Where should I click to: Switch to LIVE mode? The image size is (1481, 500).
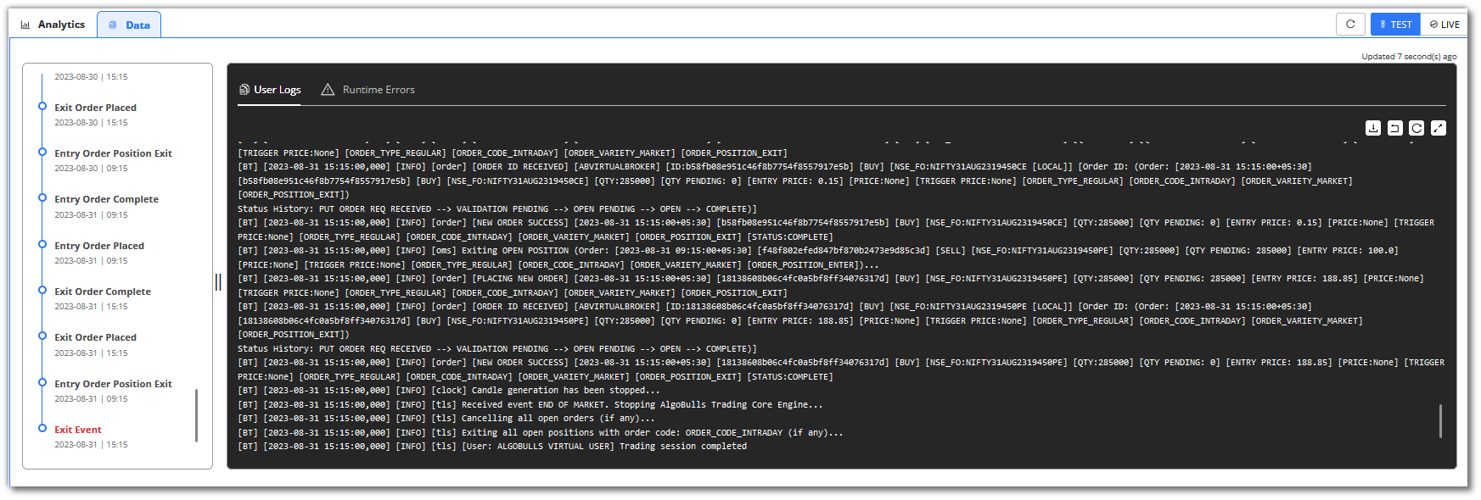1445,25
